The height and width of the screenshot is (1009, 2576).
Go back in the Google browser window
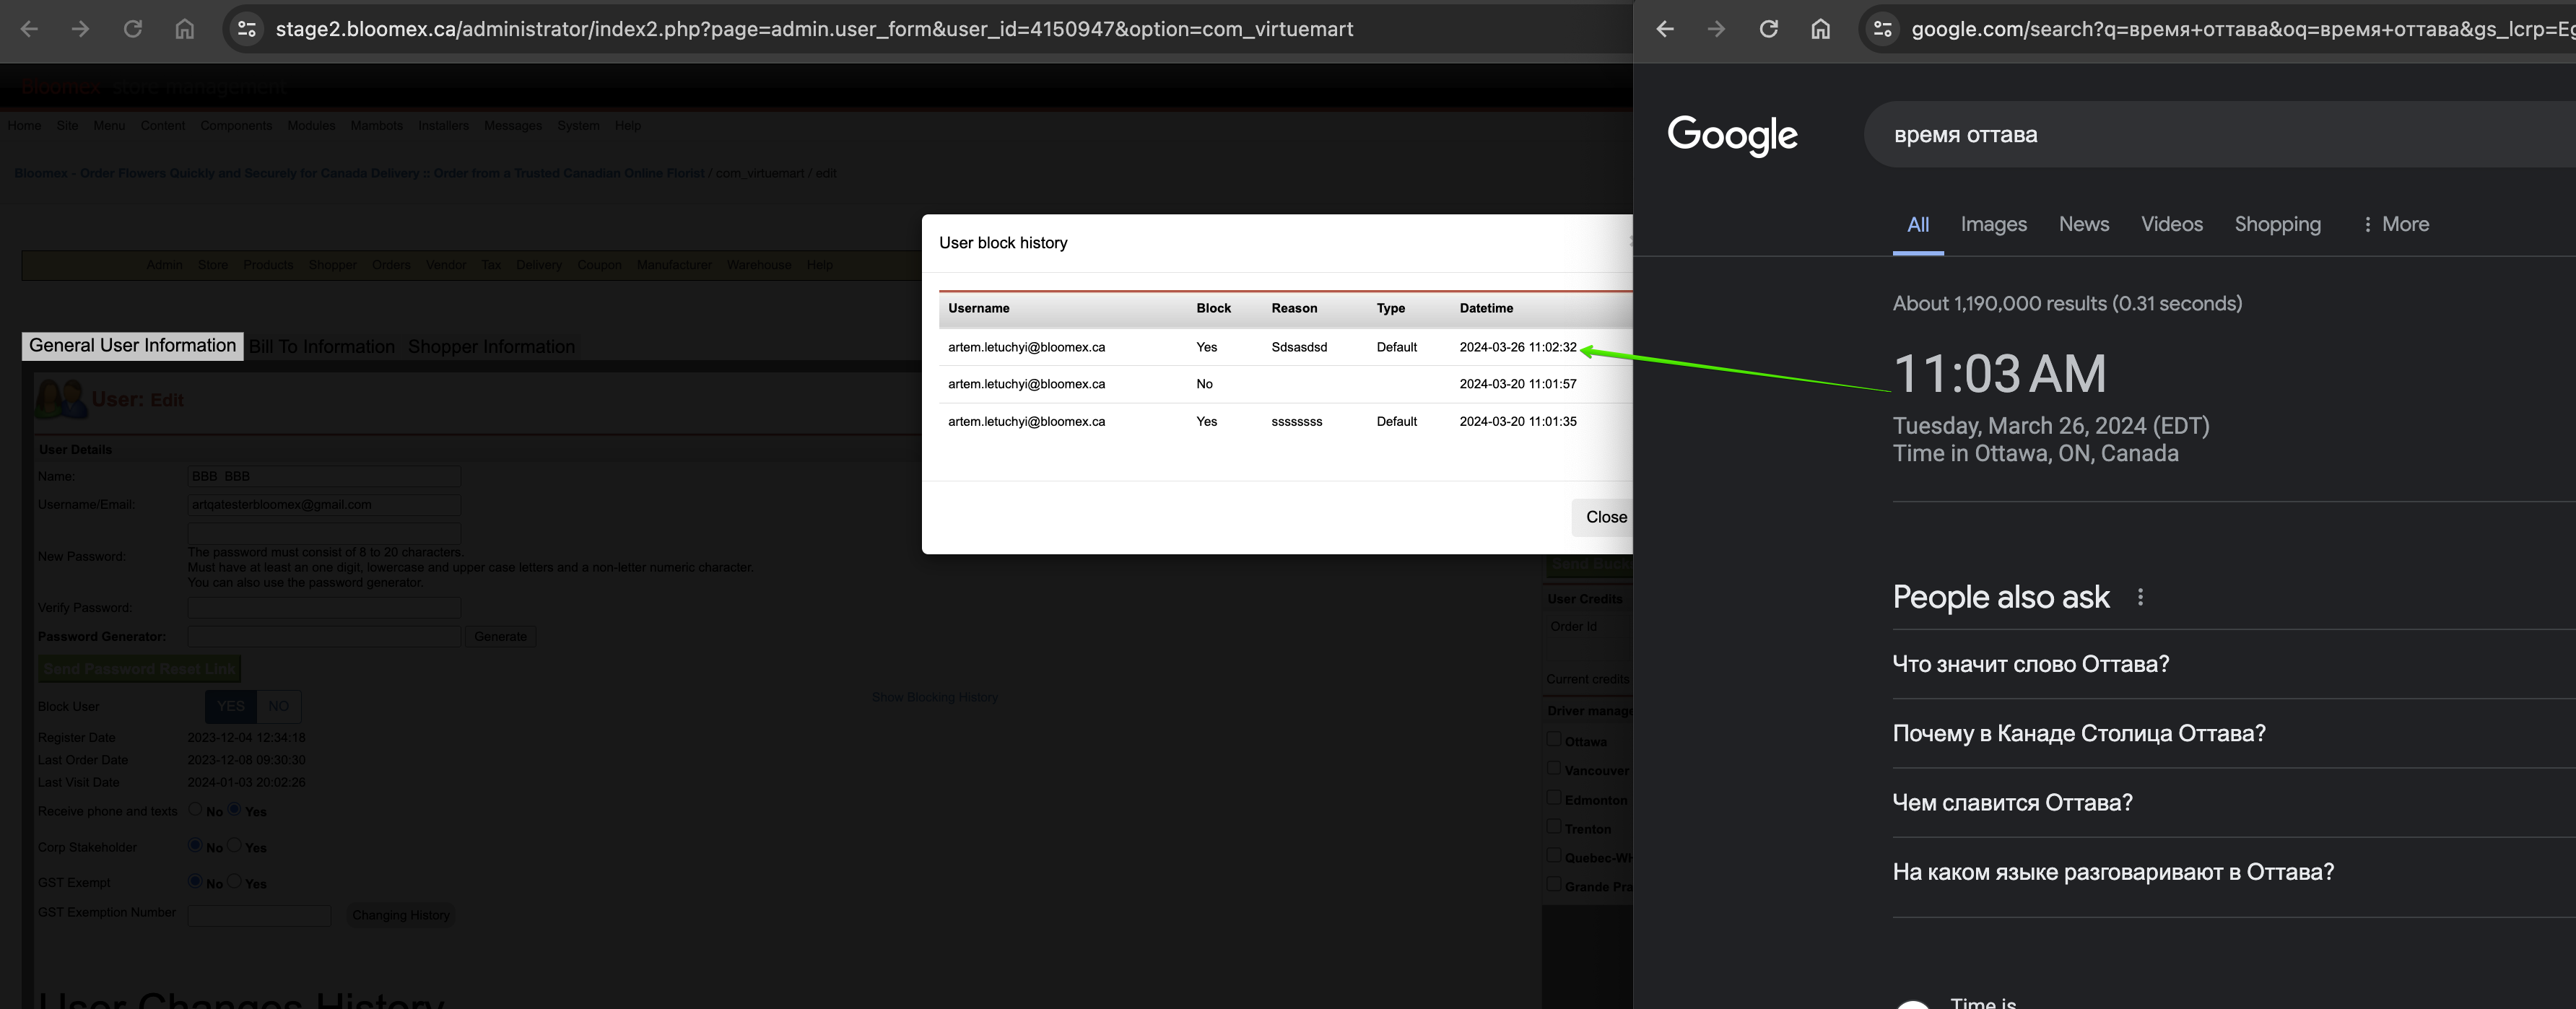coord(1665,29)
